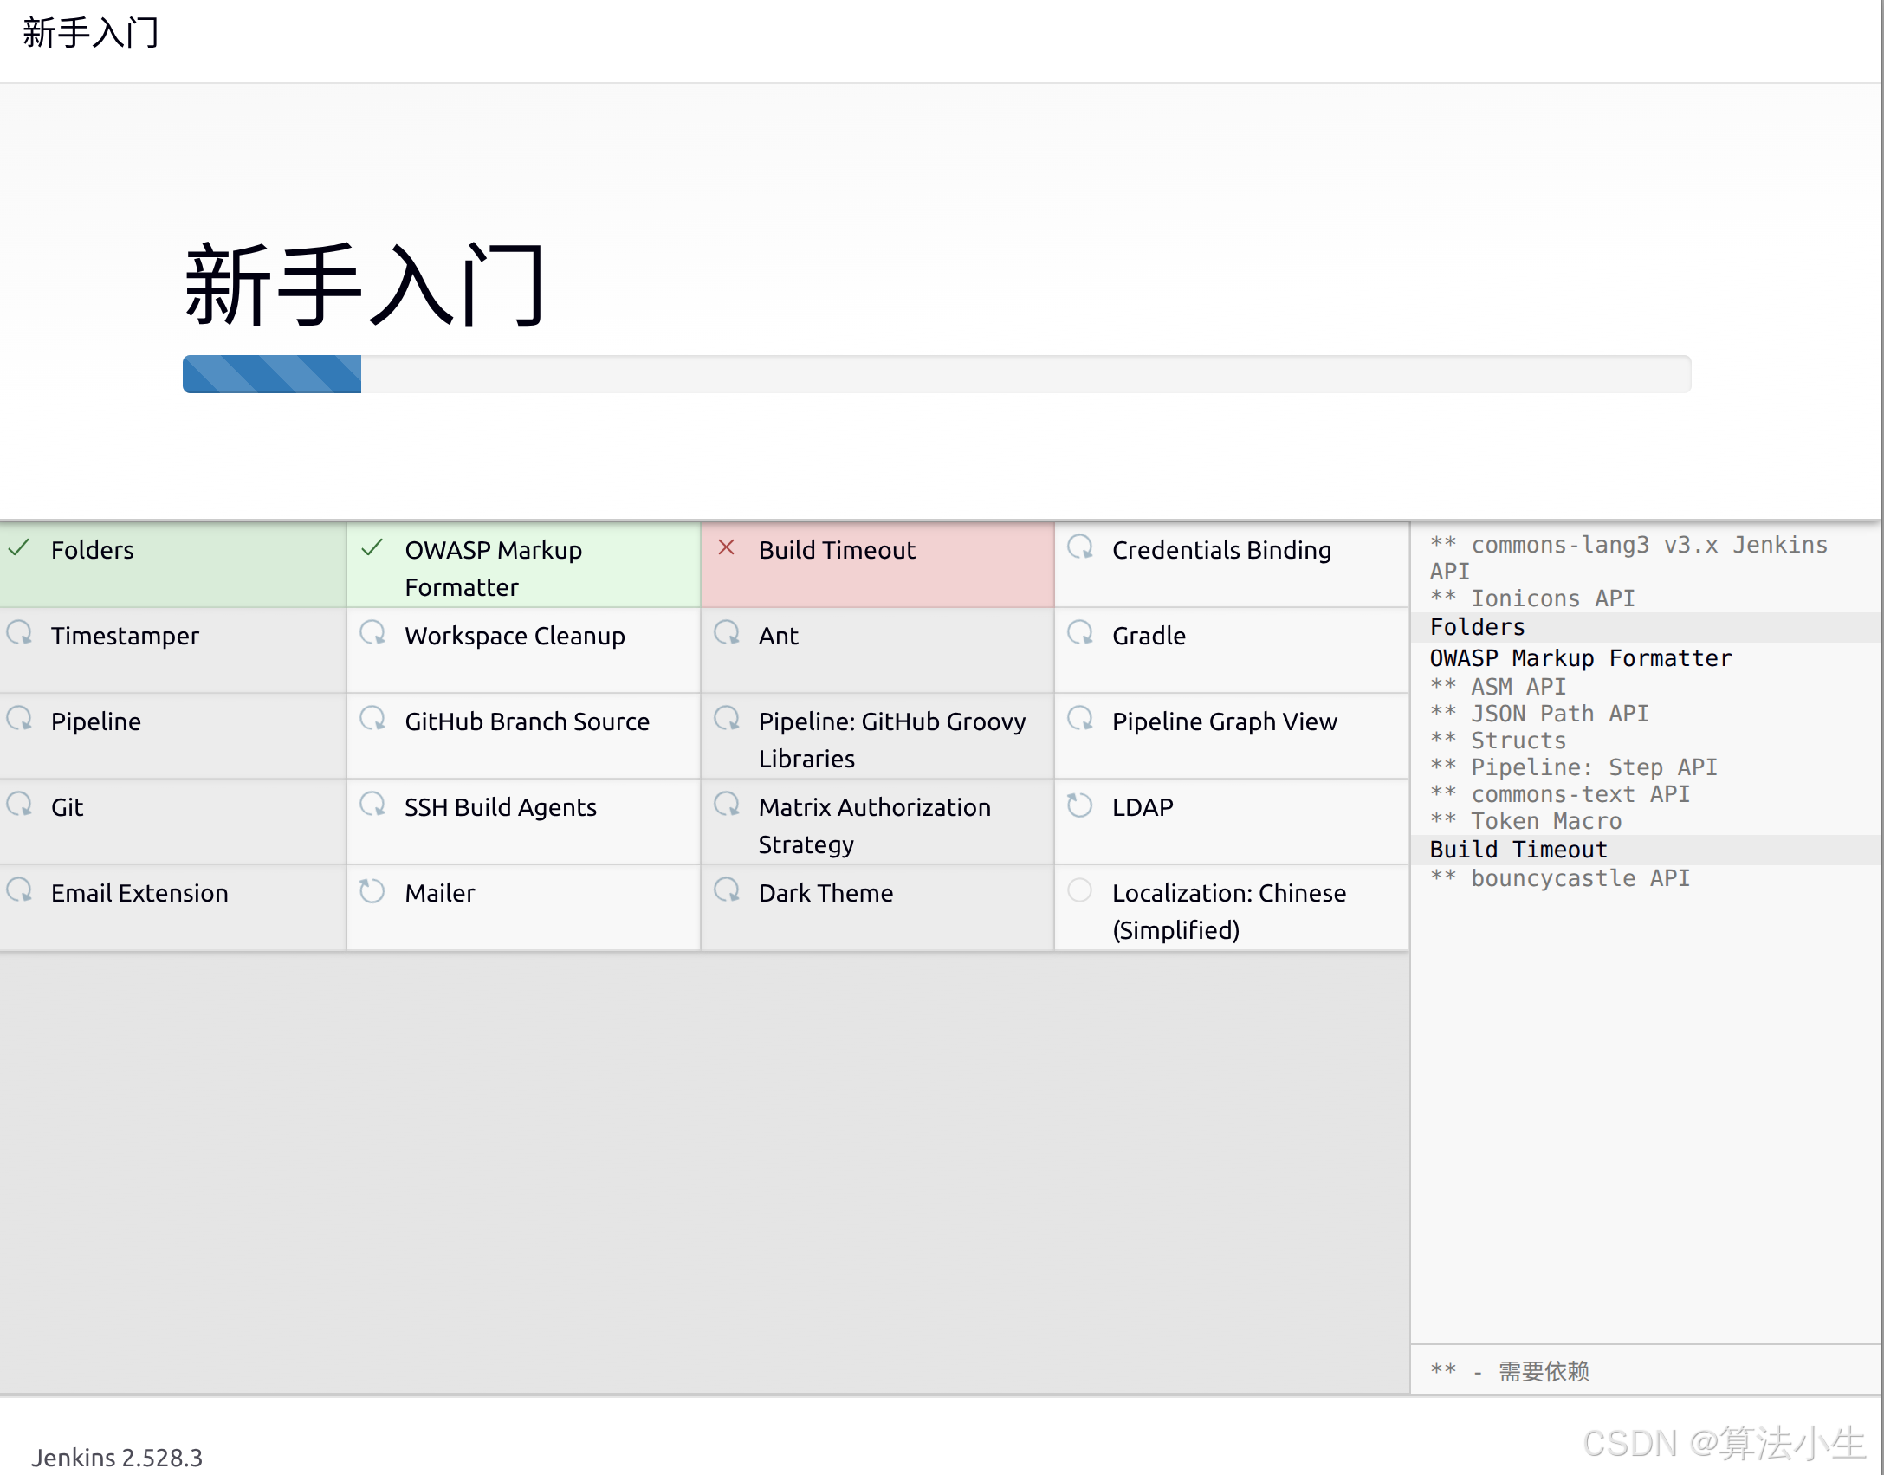Screen dimensions: 1884x1475
Task: Click the installing spinner icon beside Mailer
Action: coord(372,891)
